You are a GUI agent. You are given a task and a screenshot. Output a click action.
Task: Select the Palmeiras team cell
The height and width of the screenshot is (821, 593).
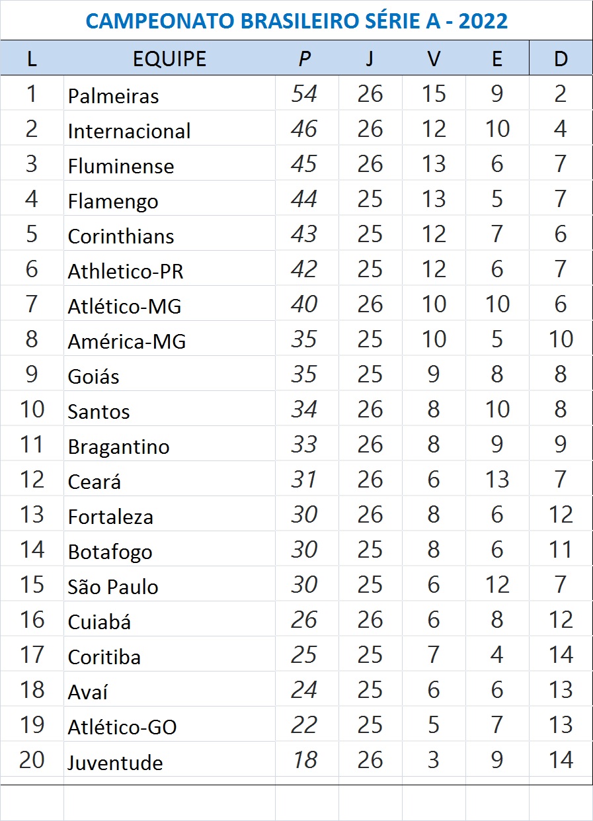pos(169,93)
